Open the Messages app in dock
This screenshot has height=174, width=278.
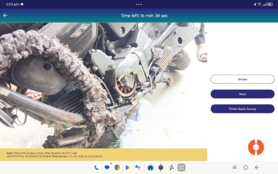pos(107,168)
